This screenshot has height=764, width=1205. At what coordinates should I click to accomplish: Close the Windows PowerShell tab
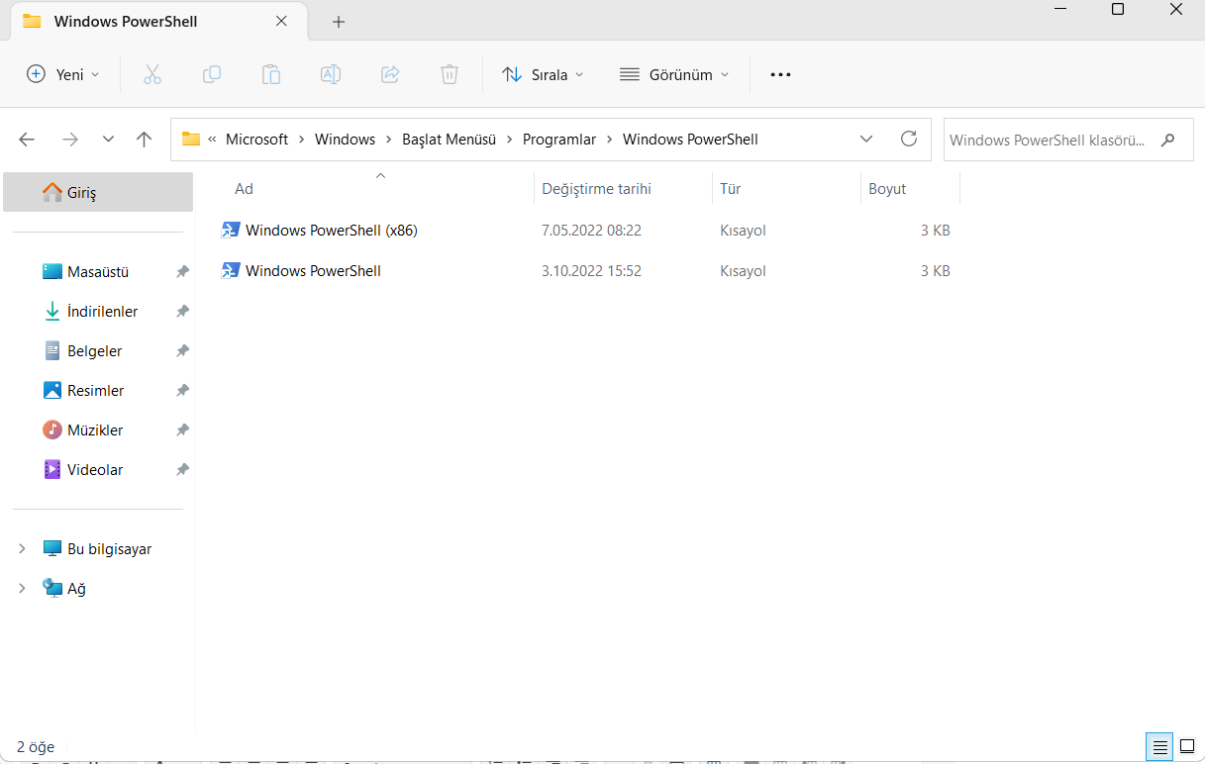coord(281,21)
